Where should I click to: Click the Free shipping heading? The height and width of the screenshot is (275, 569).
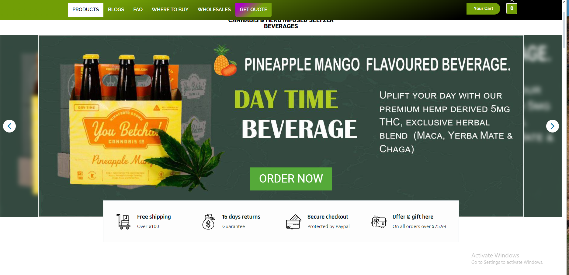pos(154,217)
